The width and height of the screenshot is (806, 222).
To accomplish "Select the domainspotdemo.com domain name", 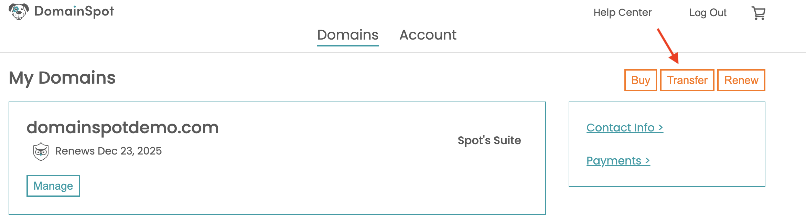I will (x=122, y=127).
